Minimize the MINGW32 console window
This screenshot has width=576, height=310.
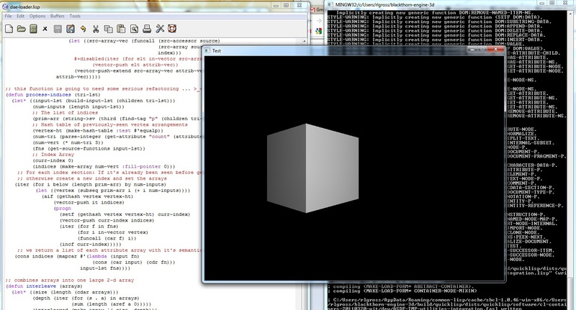[542, 3]
